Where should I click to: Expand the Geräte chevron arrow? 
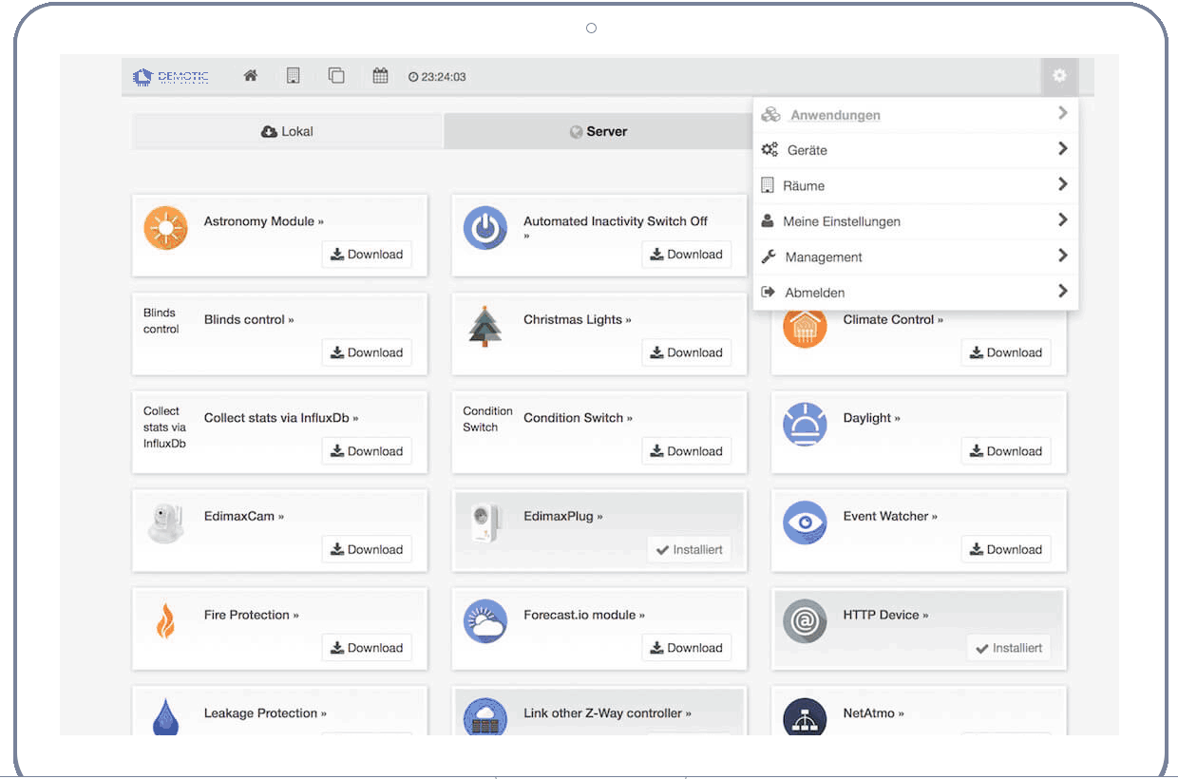pos(1062,148)
